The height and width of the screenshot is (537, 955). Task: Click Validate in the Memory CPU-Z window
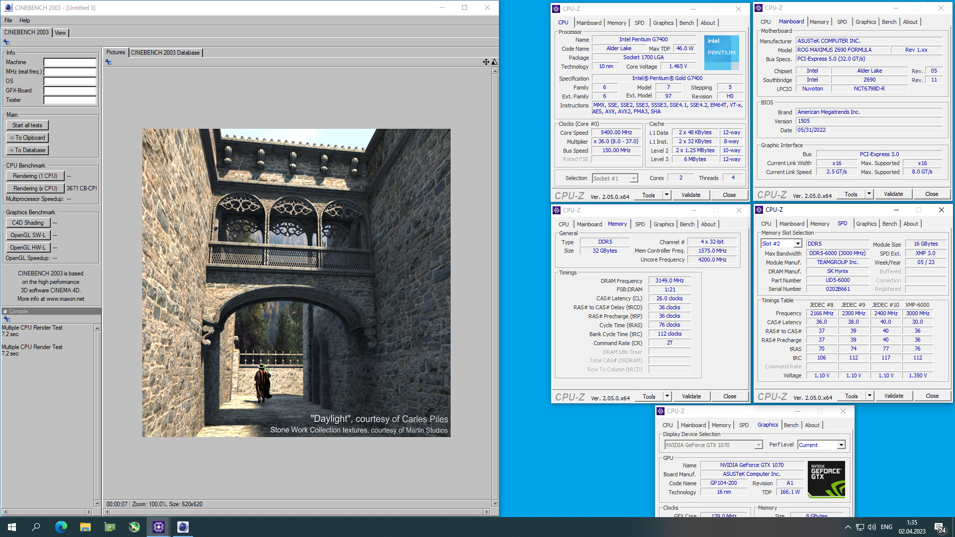pos(691,396)
